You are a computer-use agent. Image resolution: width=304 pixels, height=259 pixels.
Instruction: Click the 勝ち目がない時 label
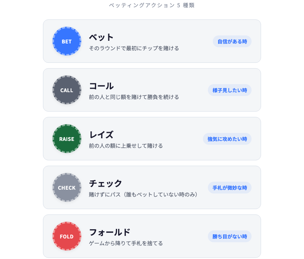[x=230, y=236]
